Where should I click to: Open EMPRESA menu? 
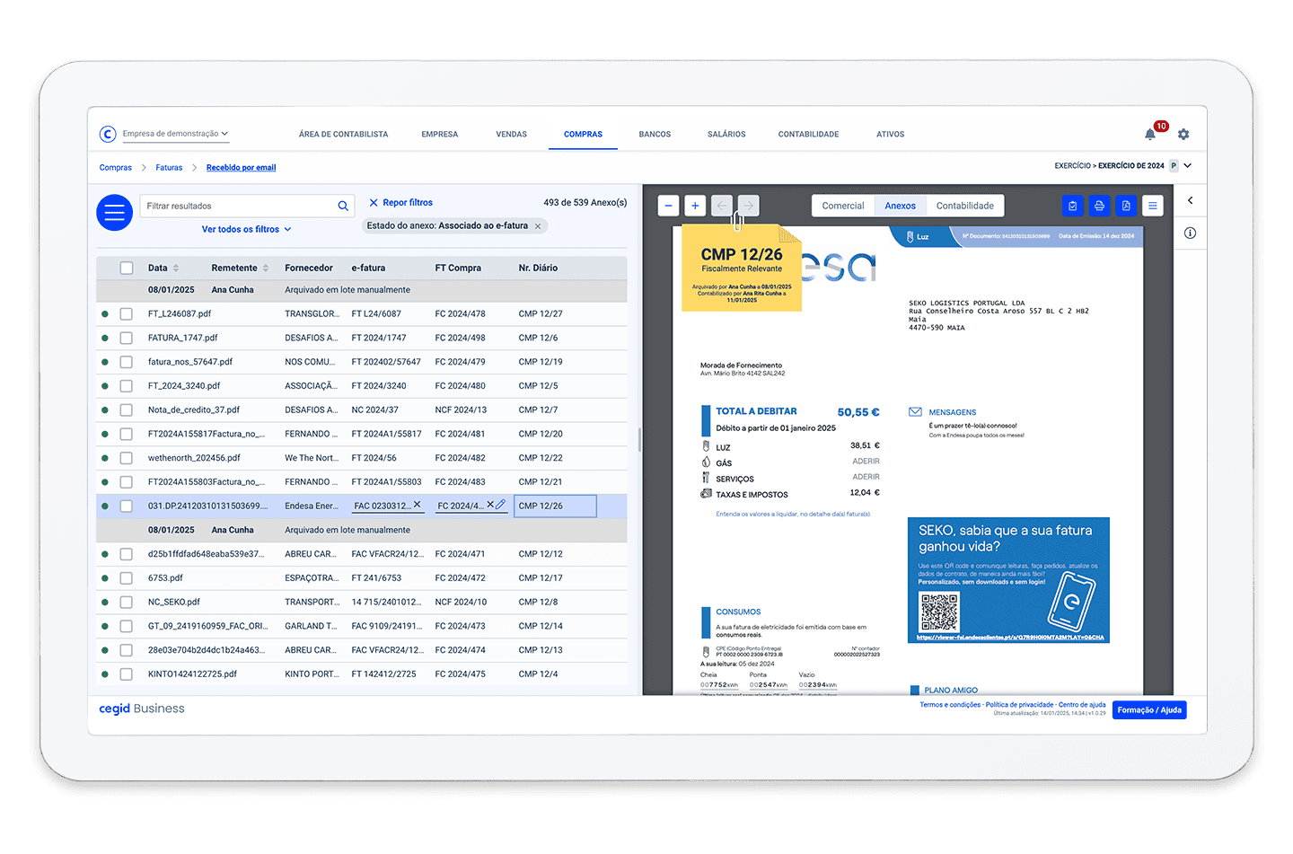439,135
